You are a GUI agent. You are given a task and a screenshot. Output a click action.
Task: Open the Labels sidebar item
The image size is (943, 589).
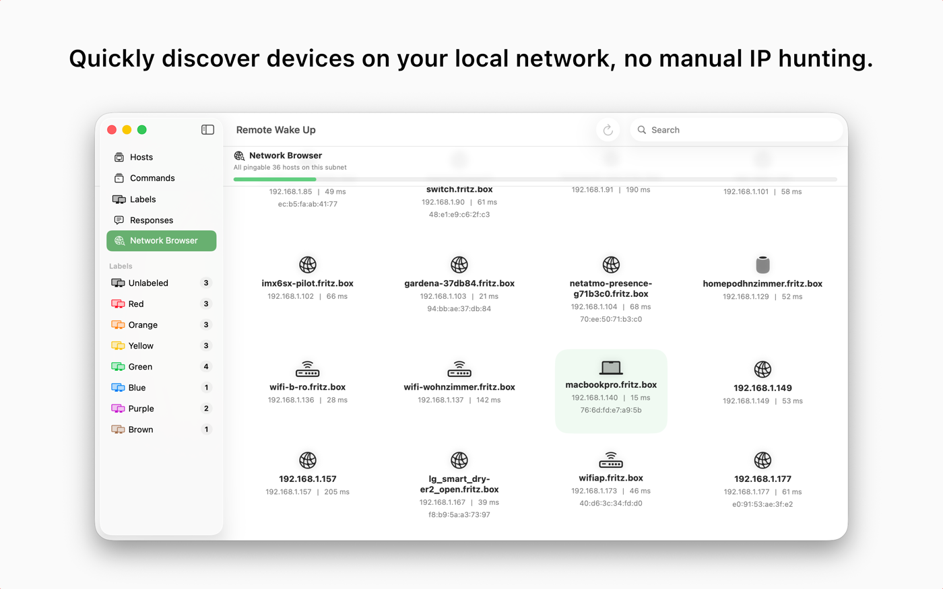[161, 199]
